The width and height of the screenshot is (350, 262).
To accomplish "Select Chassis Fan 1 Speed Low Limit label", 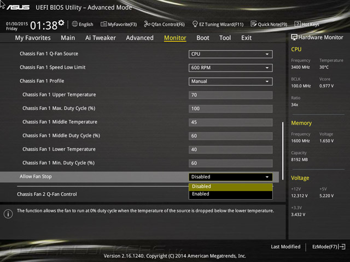I will point(52,67).
